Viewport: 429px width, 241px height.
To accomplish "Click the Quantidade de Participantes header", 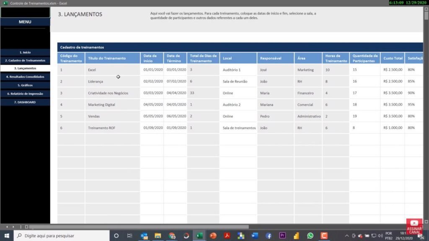I will coord(365,58).
